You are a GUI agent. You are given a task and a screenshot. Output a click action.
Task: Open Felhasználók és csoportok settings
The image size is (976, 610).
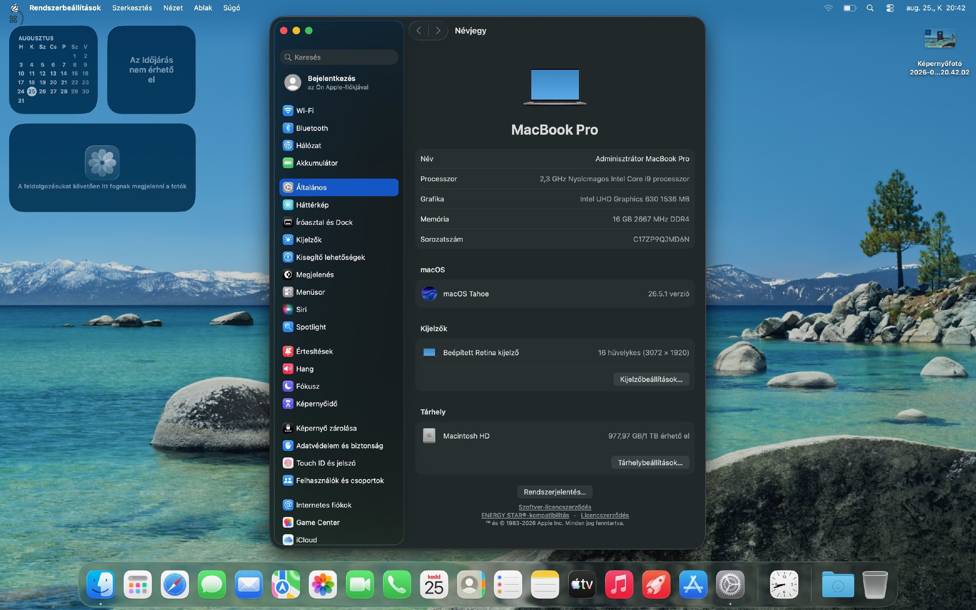tap(339, 481)
